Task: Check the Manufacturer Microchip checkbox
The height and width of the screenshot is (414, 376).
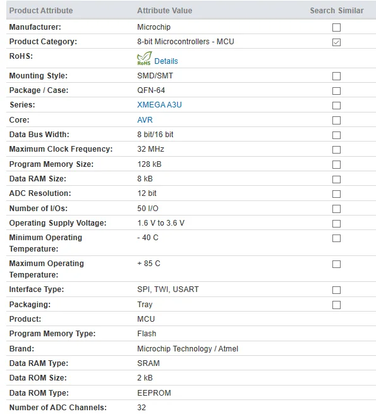Action: click(336, 27)
